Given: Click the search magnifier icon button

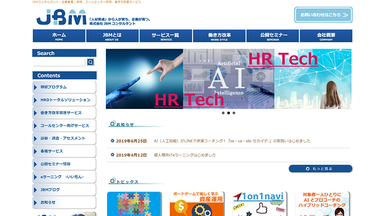Looking at the screenshot, I should point(91,62).
